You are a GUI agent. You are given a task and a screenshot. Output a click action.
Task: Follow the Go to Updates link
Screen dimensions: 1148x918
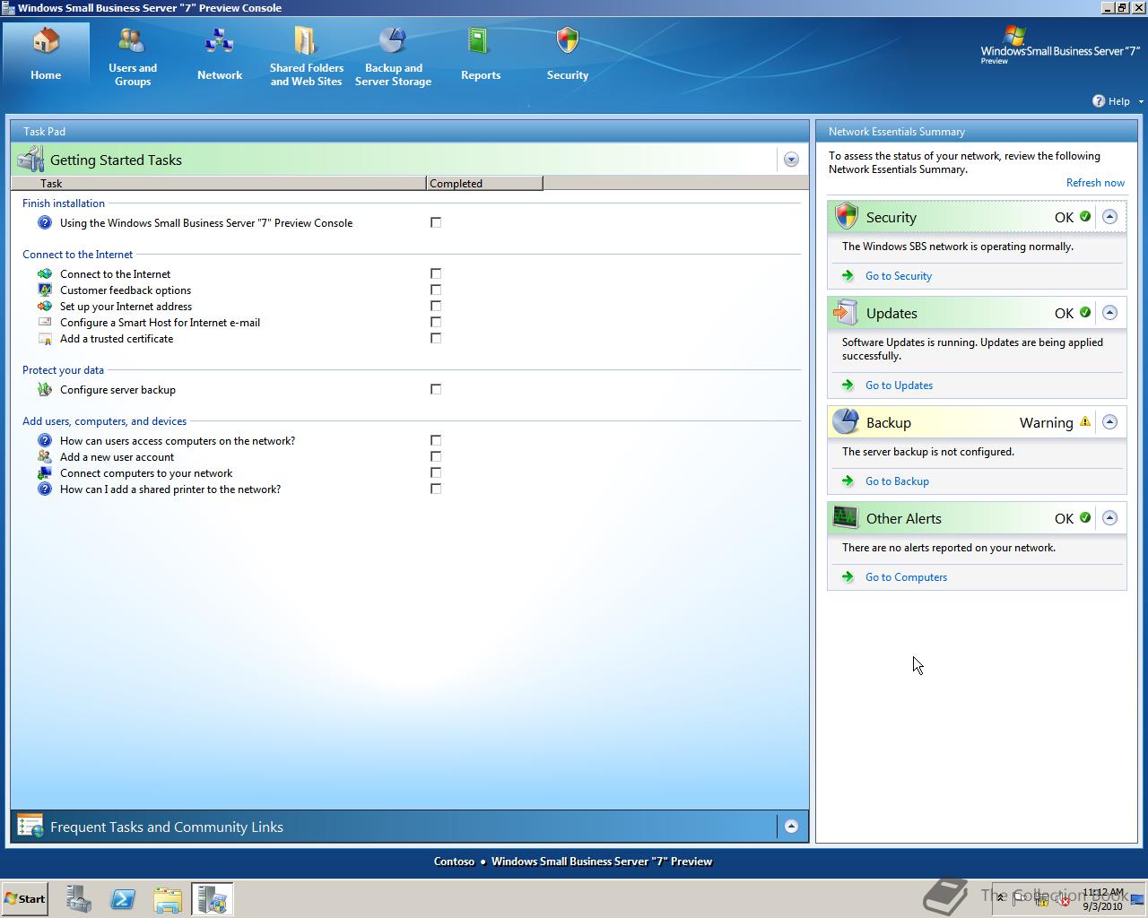pyautogui.click(x=899, y=385)
